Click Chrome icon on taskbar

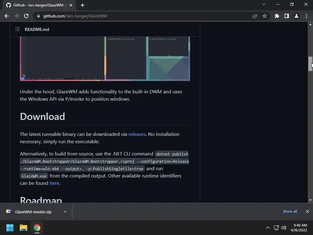37,228
